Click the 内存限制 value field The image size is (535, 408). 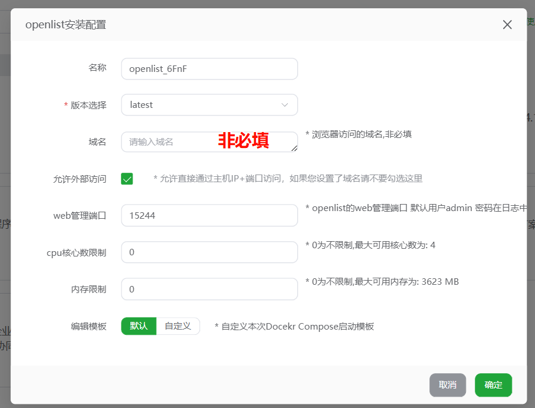point(209,289)
